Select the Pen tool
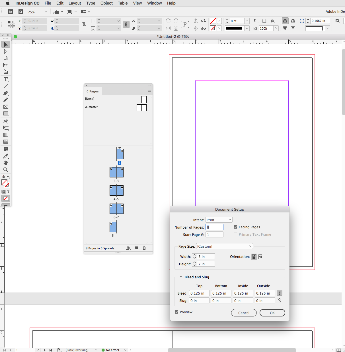Screen dimensions: 345x352 tap(6, 93)
